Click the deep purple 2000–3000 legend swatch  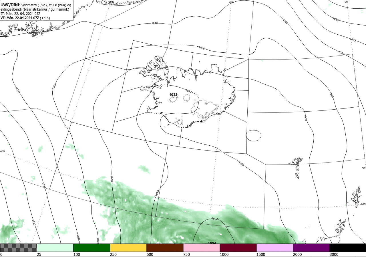pyautogui.click(x=311, y=248)
